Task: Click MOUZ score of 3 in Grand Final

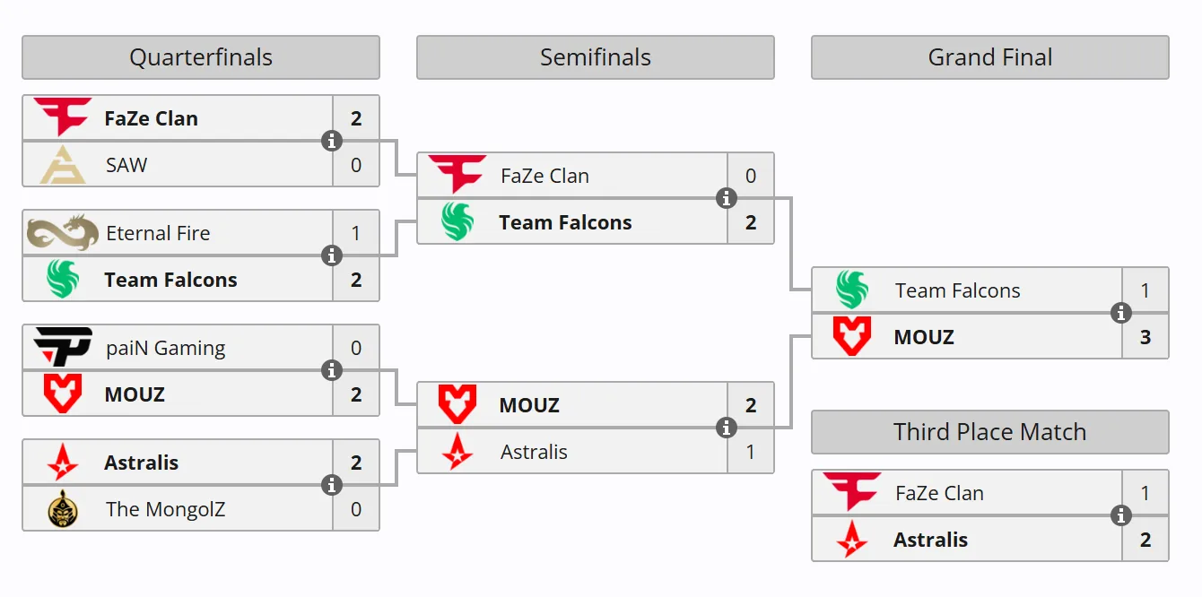Action: (x=1145, y=337)
